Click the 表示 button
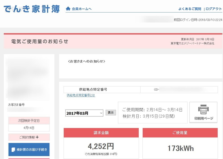The width and height of the screenshot is (223, 159). pos(111,112)
